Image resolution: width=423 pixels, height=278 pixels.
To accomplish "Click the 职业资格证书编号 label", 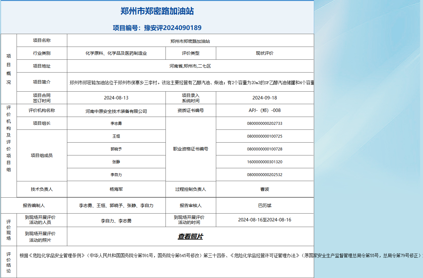I will [191, 149].
